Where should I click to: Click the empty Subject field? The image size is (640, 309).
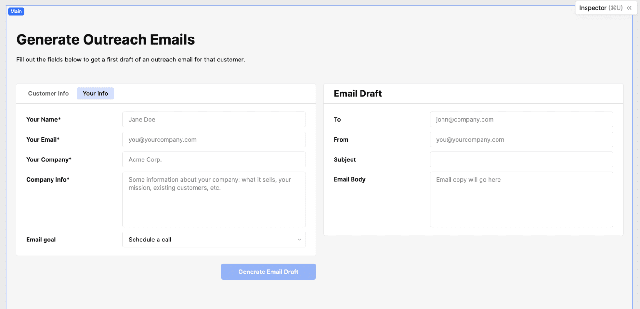pyautogui.click(x=521, y=159)
